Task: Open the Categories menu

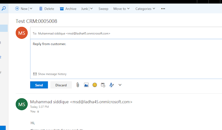Action: click(145, 9)
